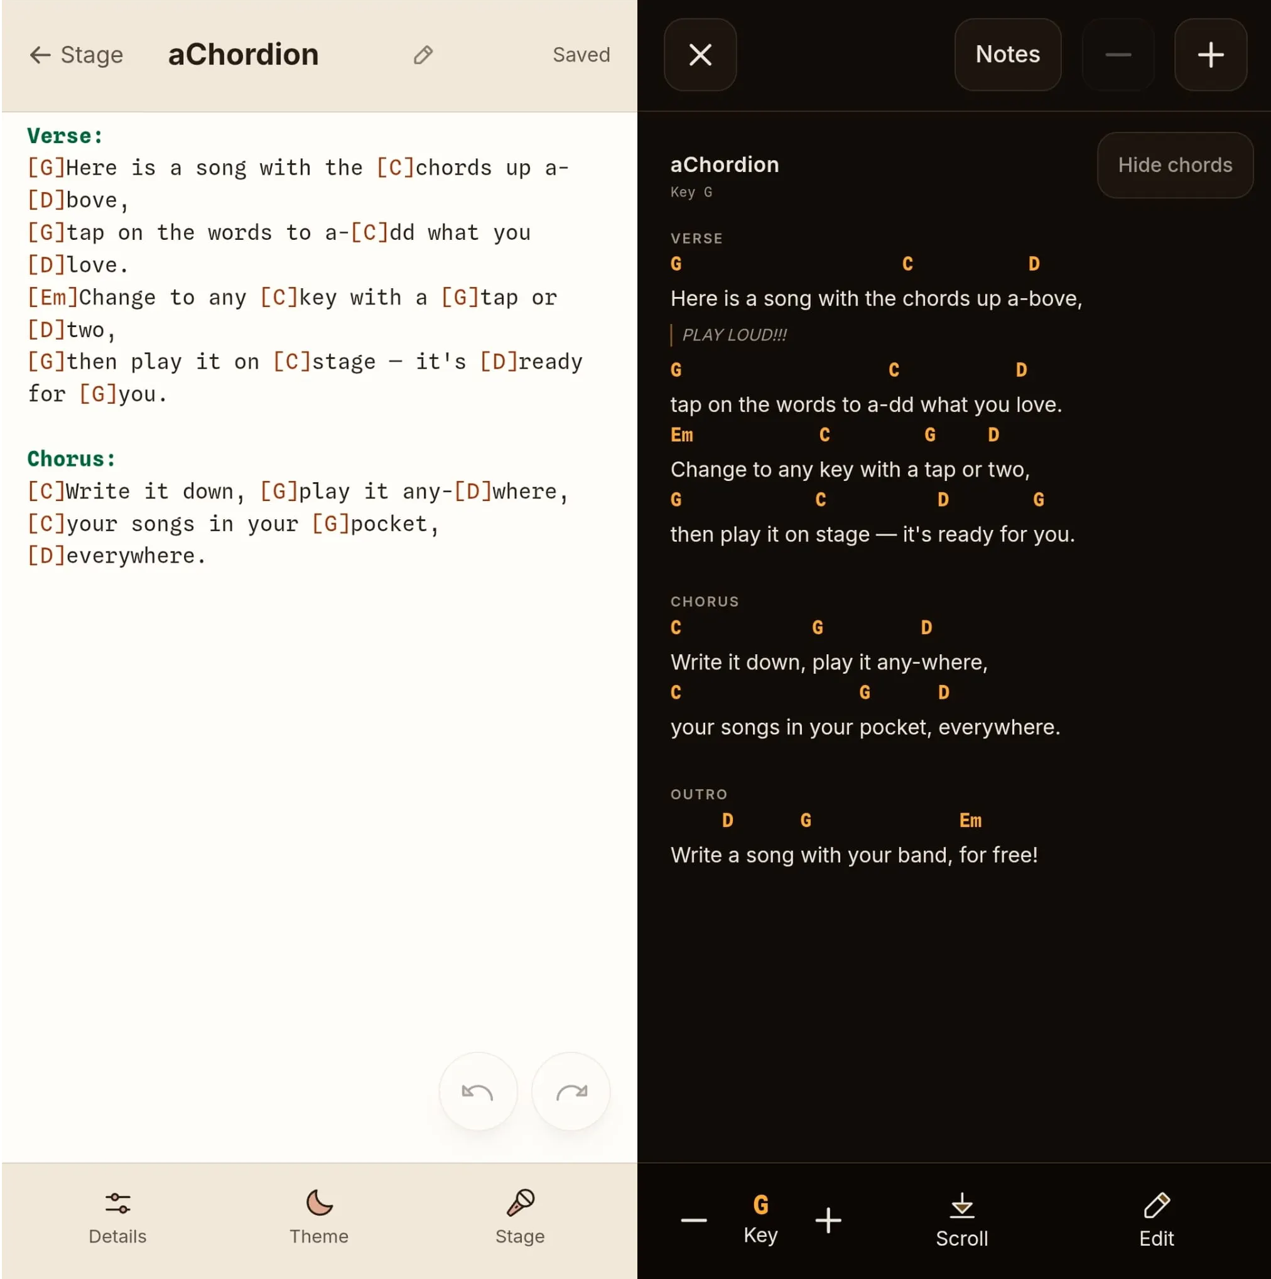
Task: Click the aChordion song title in stage view
Action: coord(724,165)
